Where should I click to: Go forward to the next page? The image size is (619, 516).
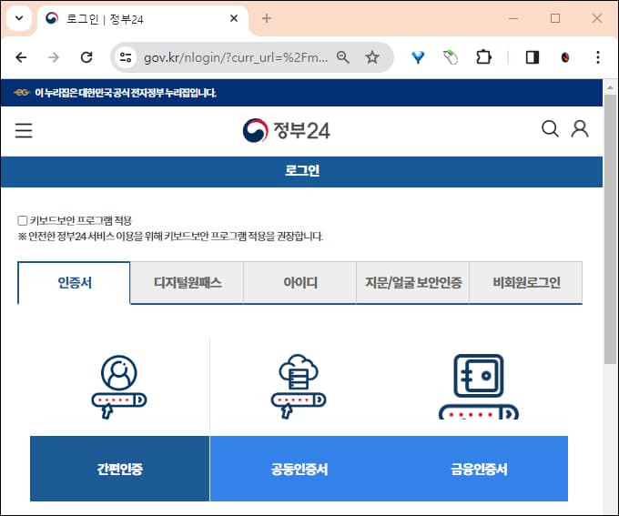[54, 57]
